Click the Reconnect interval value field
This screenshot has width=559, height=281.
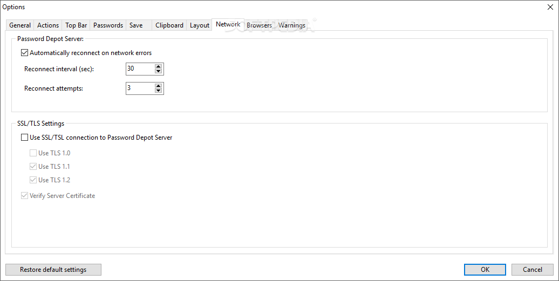point(140,68)
